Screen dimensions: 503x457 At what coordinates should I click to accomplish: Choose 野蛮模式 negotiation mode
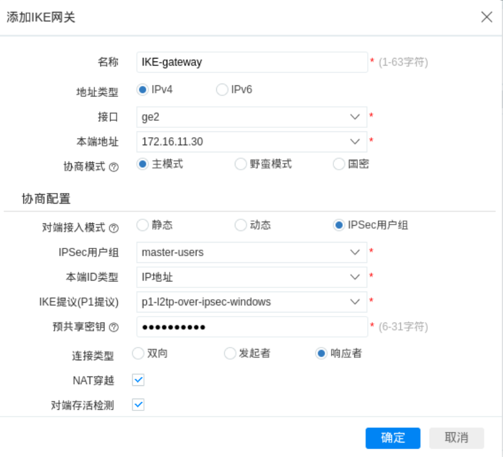point(241,164)
